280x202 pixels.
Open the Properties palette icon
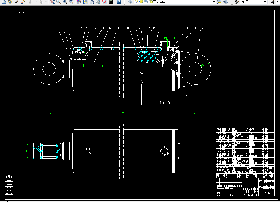point(79,2)
